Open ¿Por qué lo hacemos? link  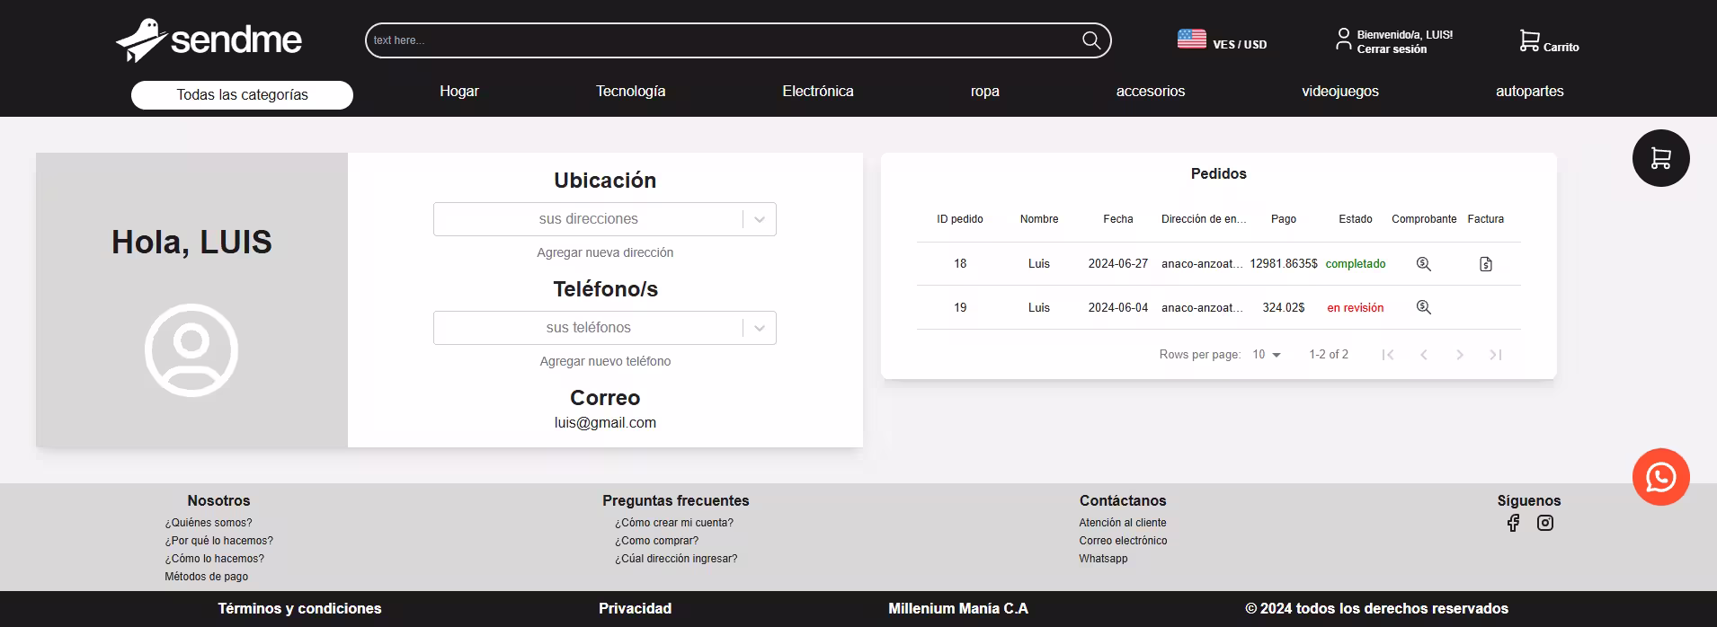(218, 541)
